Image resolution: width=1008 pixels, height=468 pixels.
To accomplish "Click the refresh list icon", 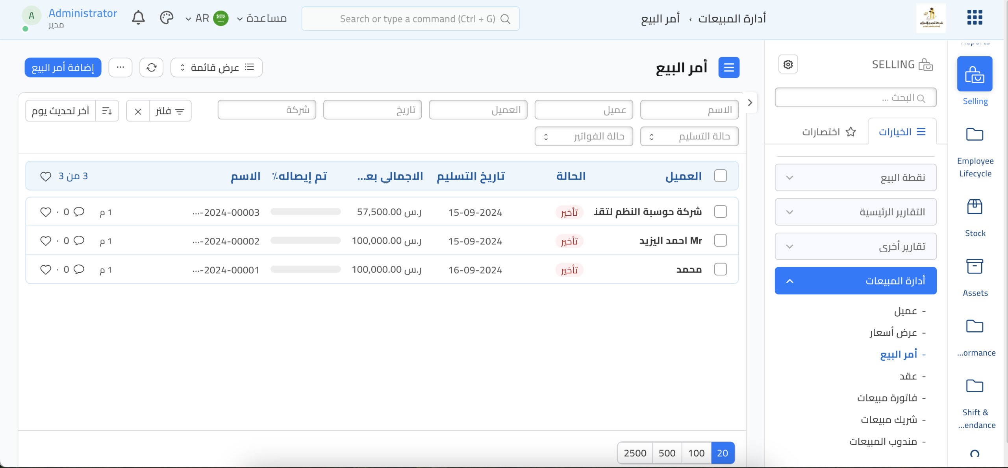I will click(152, 68).
